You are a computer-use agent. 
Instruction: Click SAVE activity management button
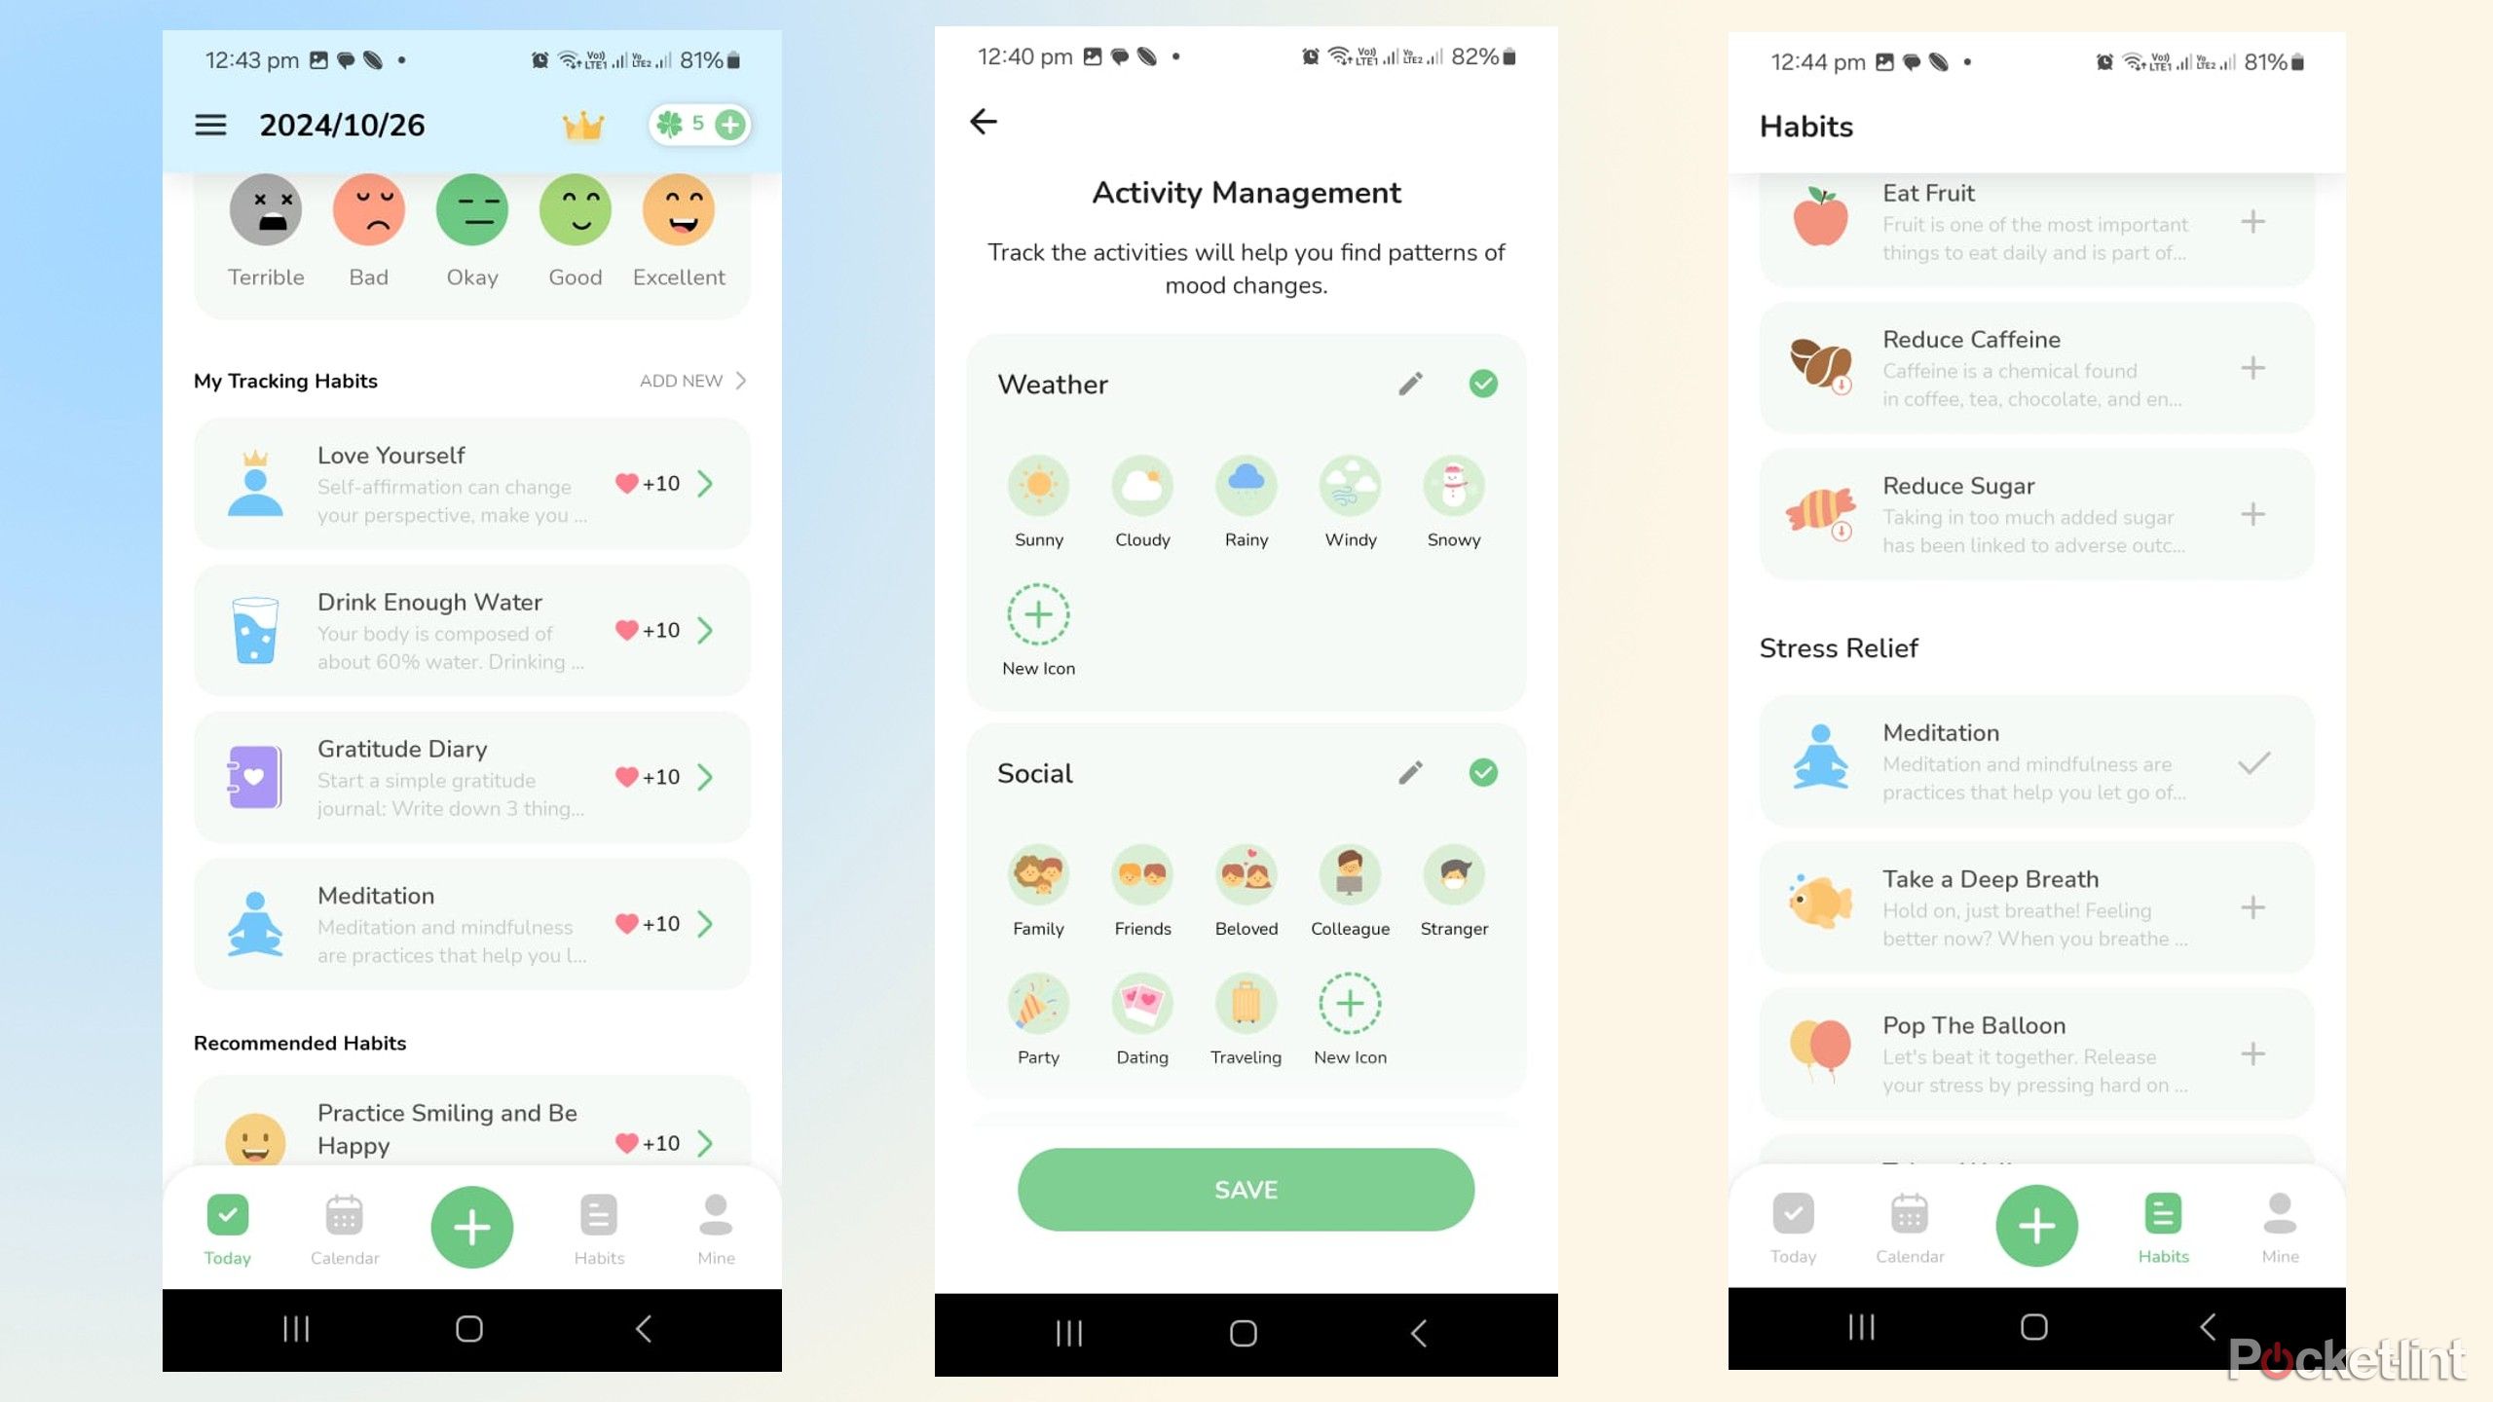point(1245,1190)
